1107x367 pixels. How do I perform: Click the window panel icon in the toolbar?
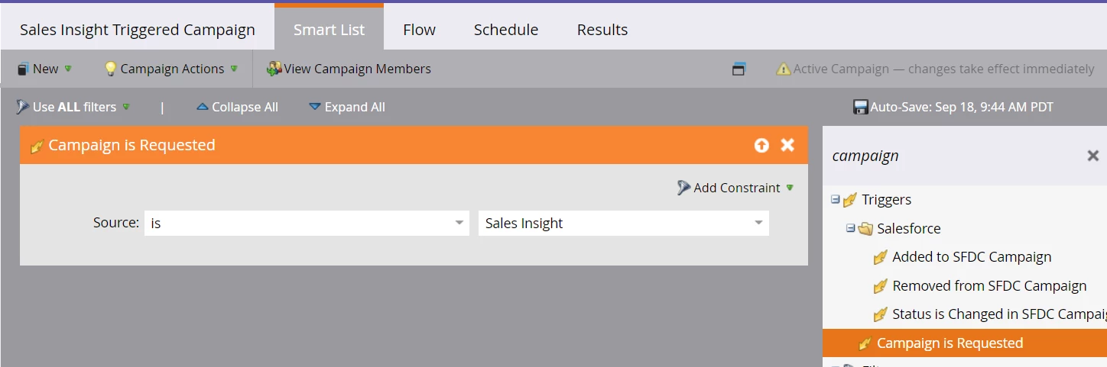pos(739,69)
